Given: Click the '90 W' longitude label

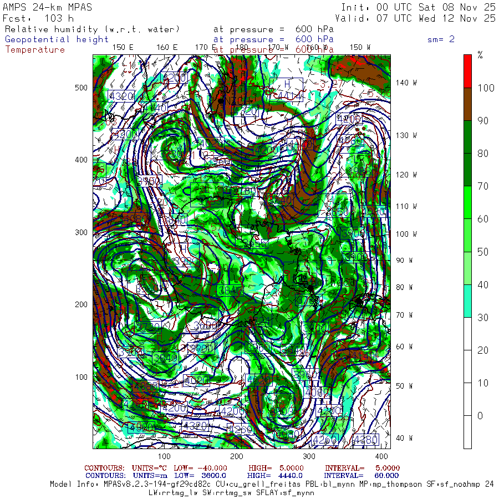Looking at the screenshot, I should point(404,261).
